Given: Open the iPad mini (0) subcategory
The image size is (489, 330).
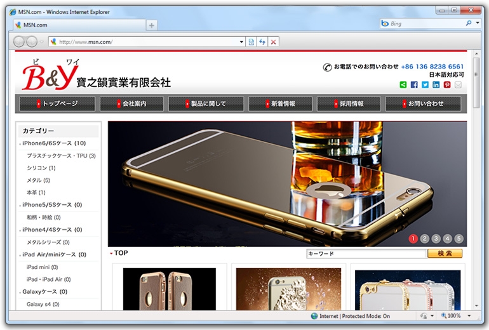Looking at the screenshot, I should pyautogui.click(x=42, y=267).
